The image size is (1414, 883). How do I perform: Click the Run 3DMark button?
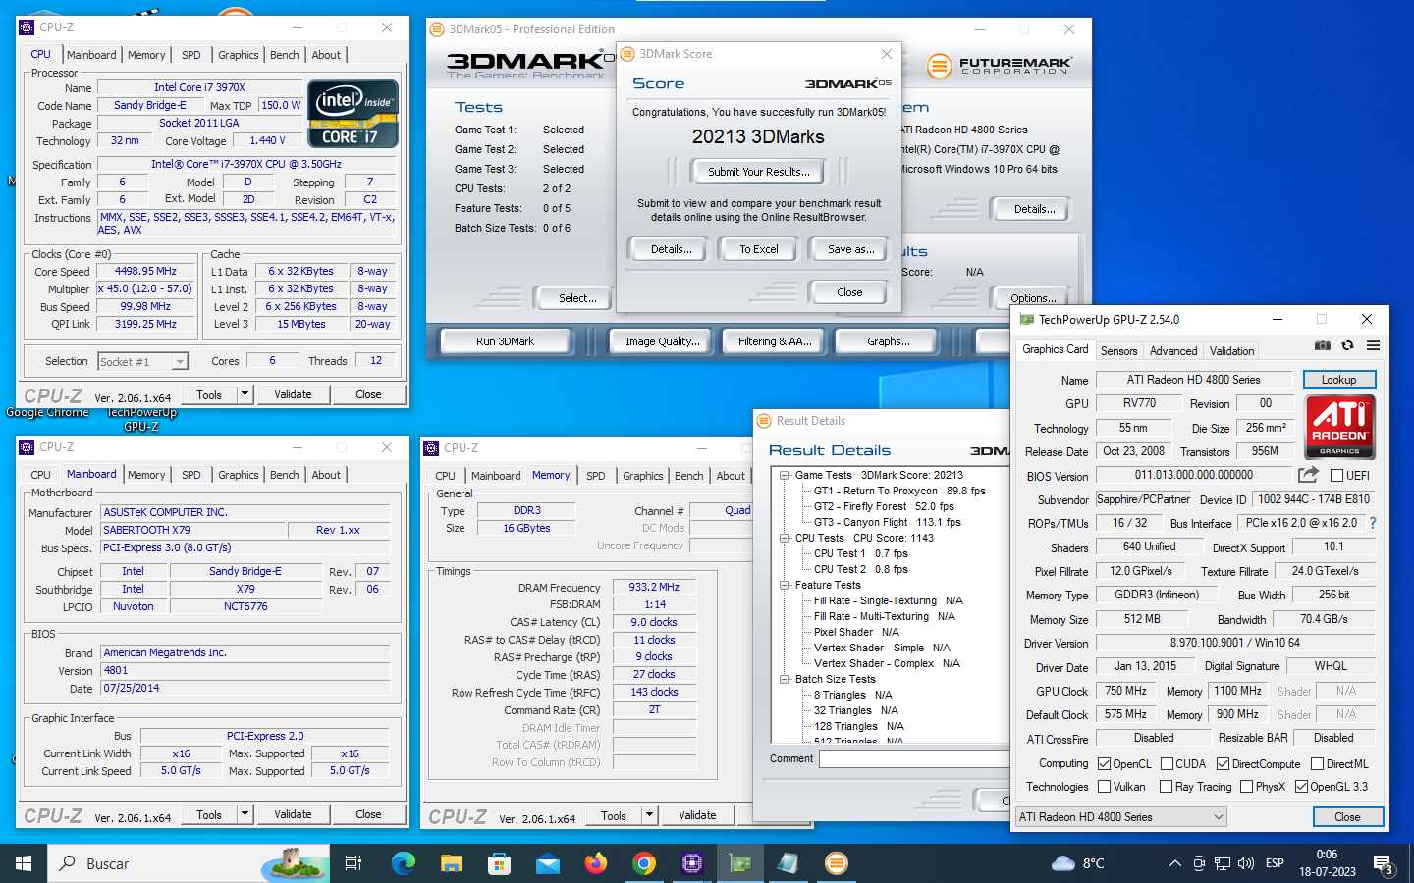pyautogui.click(x=506, y=341)
